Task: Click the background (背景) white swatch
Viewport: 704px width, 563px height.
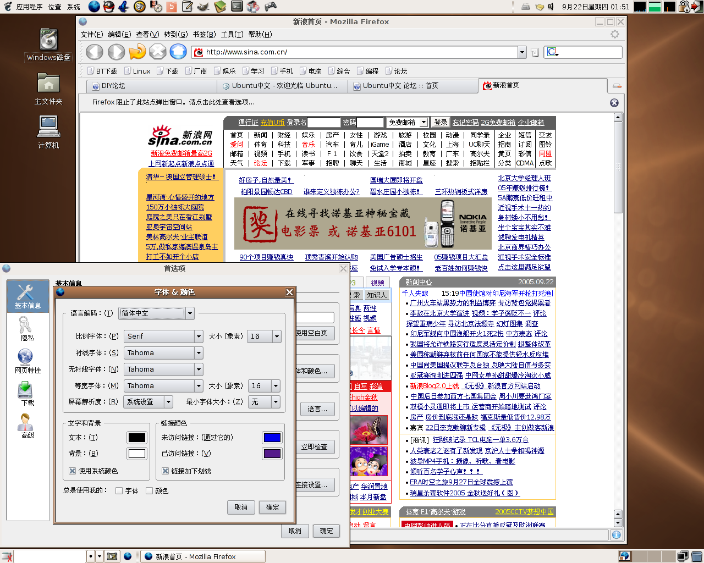Action: tap(136, 454)
